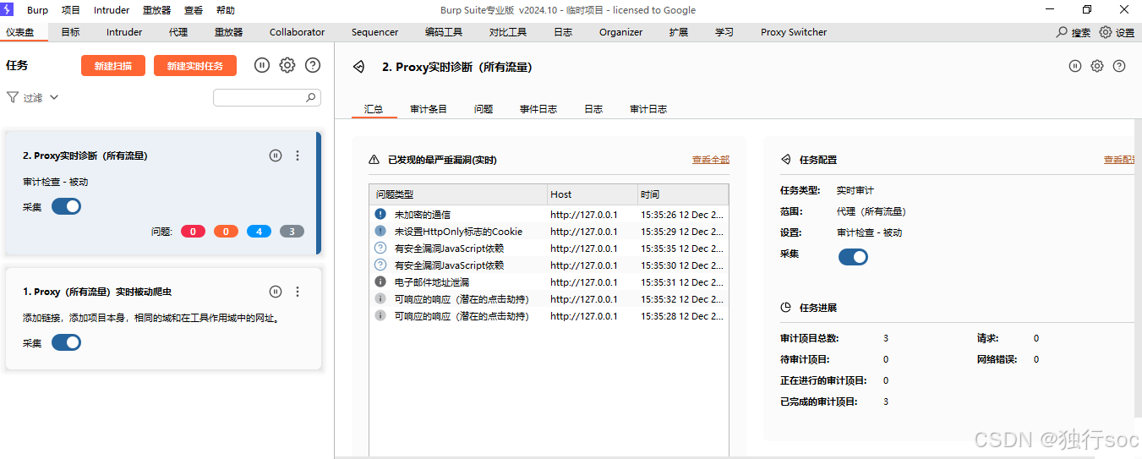Switch to the Sequencer tab
The image size is (1142, 459).
point(374,32)
